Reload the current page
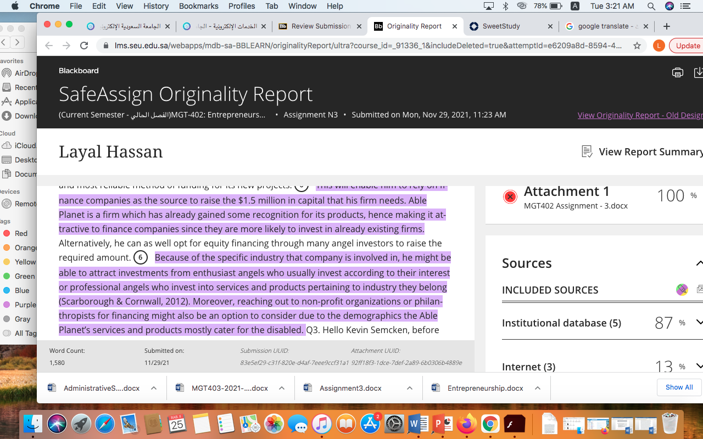The width and height of the screenshot is (703, 439). [84, 46]
